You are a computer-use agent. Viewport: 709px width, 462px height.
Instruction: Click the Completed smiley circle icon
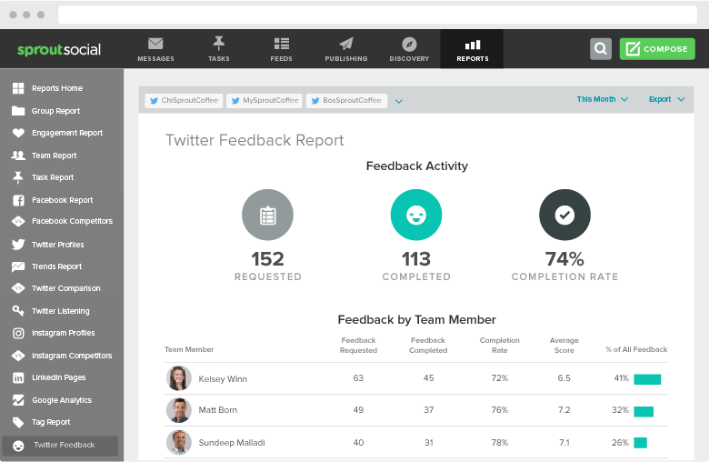[x=416, y=215]
